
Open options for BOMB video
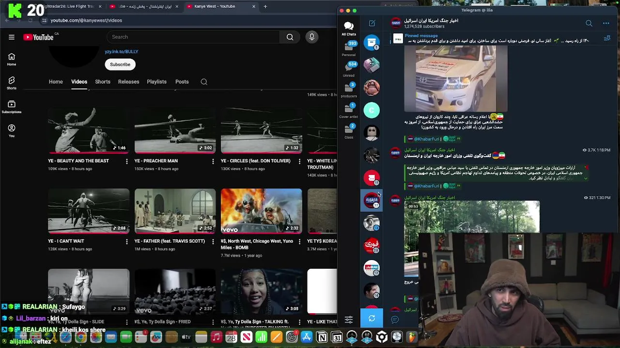[299, 242]
